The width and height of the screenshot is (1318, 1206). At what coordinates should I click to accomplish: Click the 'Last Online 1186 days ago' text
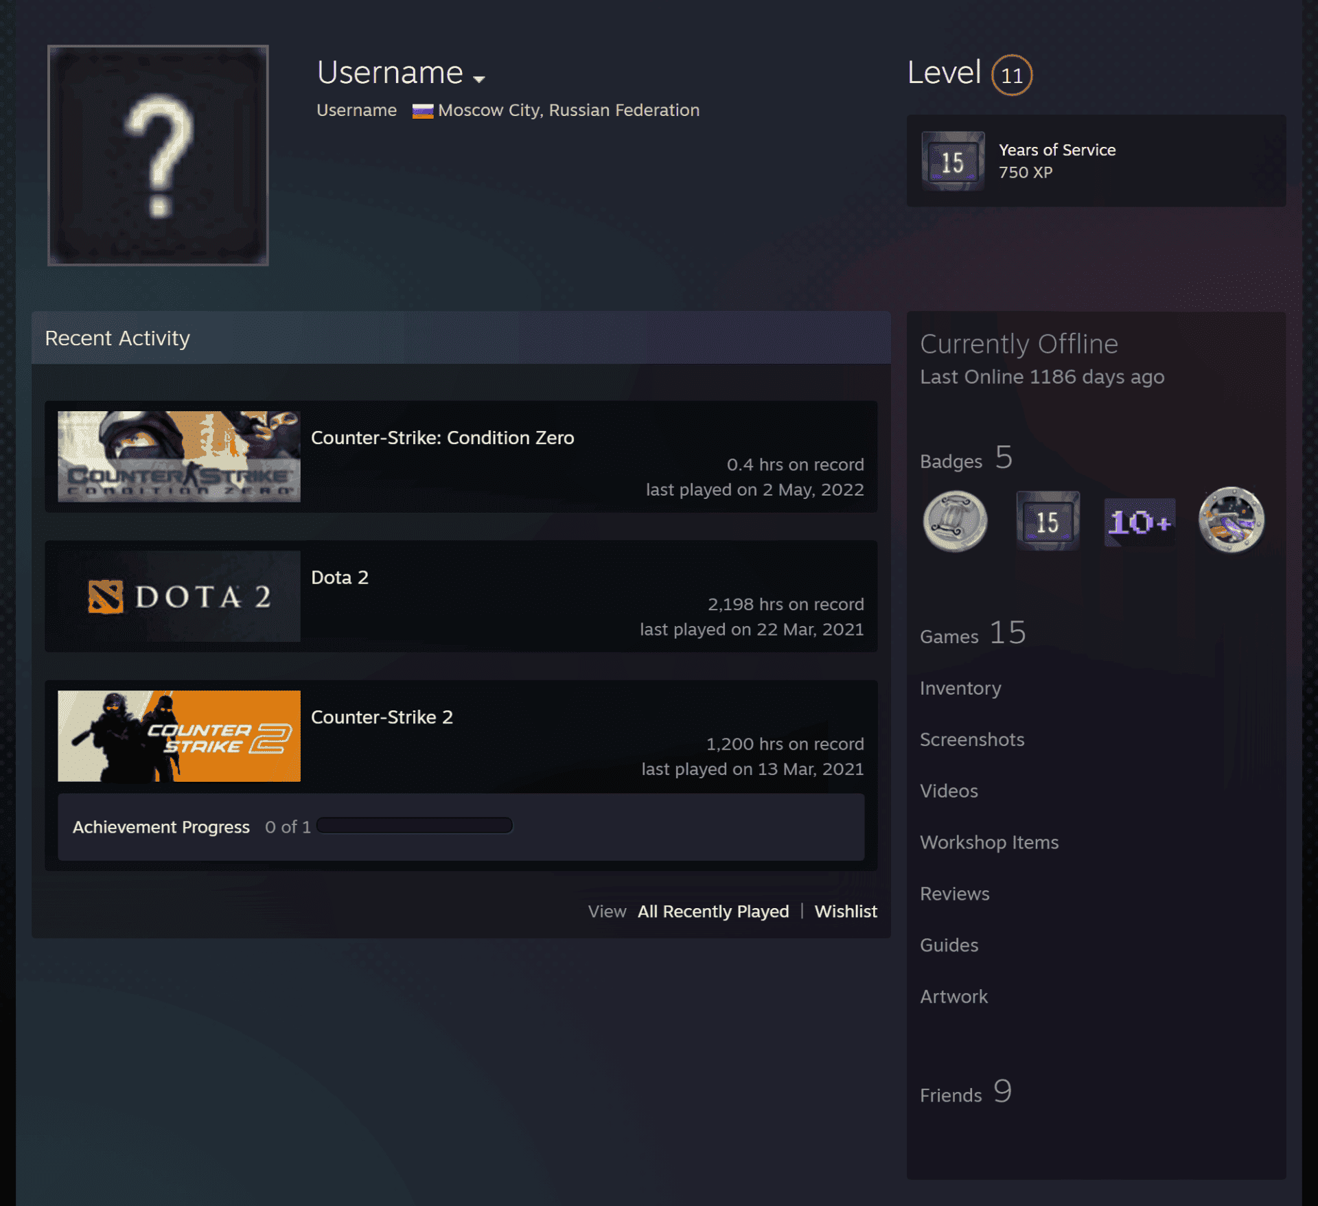1041,377
